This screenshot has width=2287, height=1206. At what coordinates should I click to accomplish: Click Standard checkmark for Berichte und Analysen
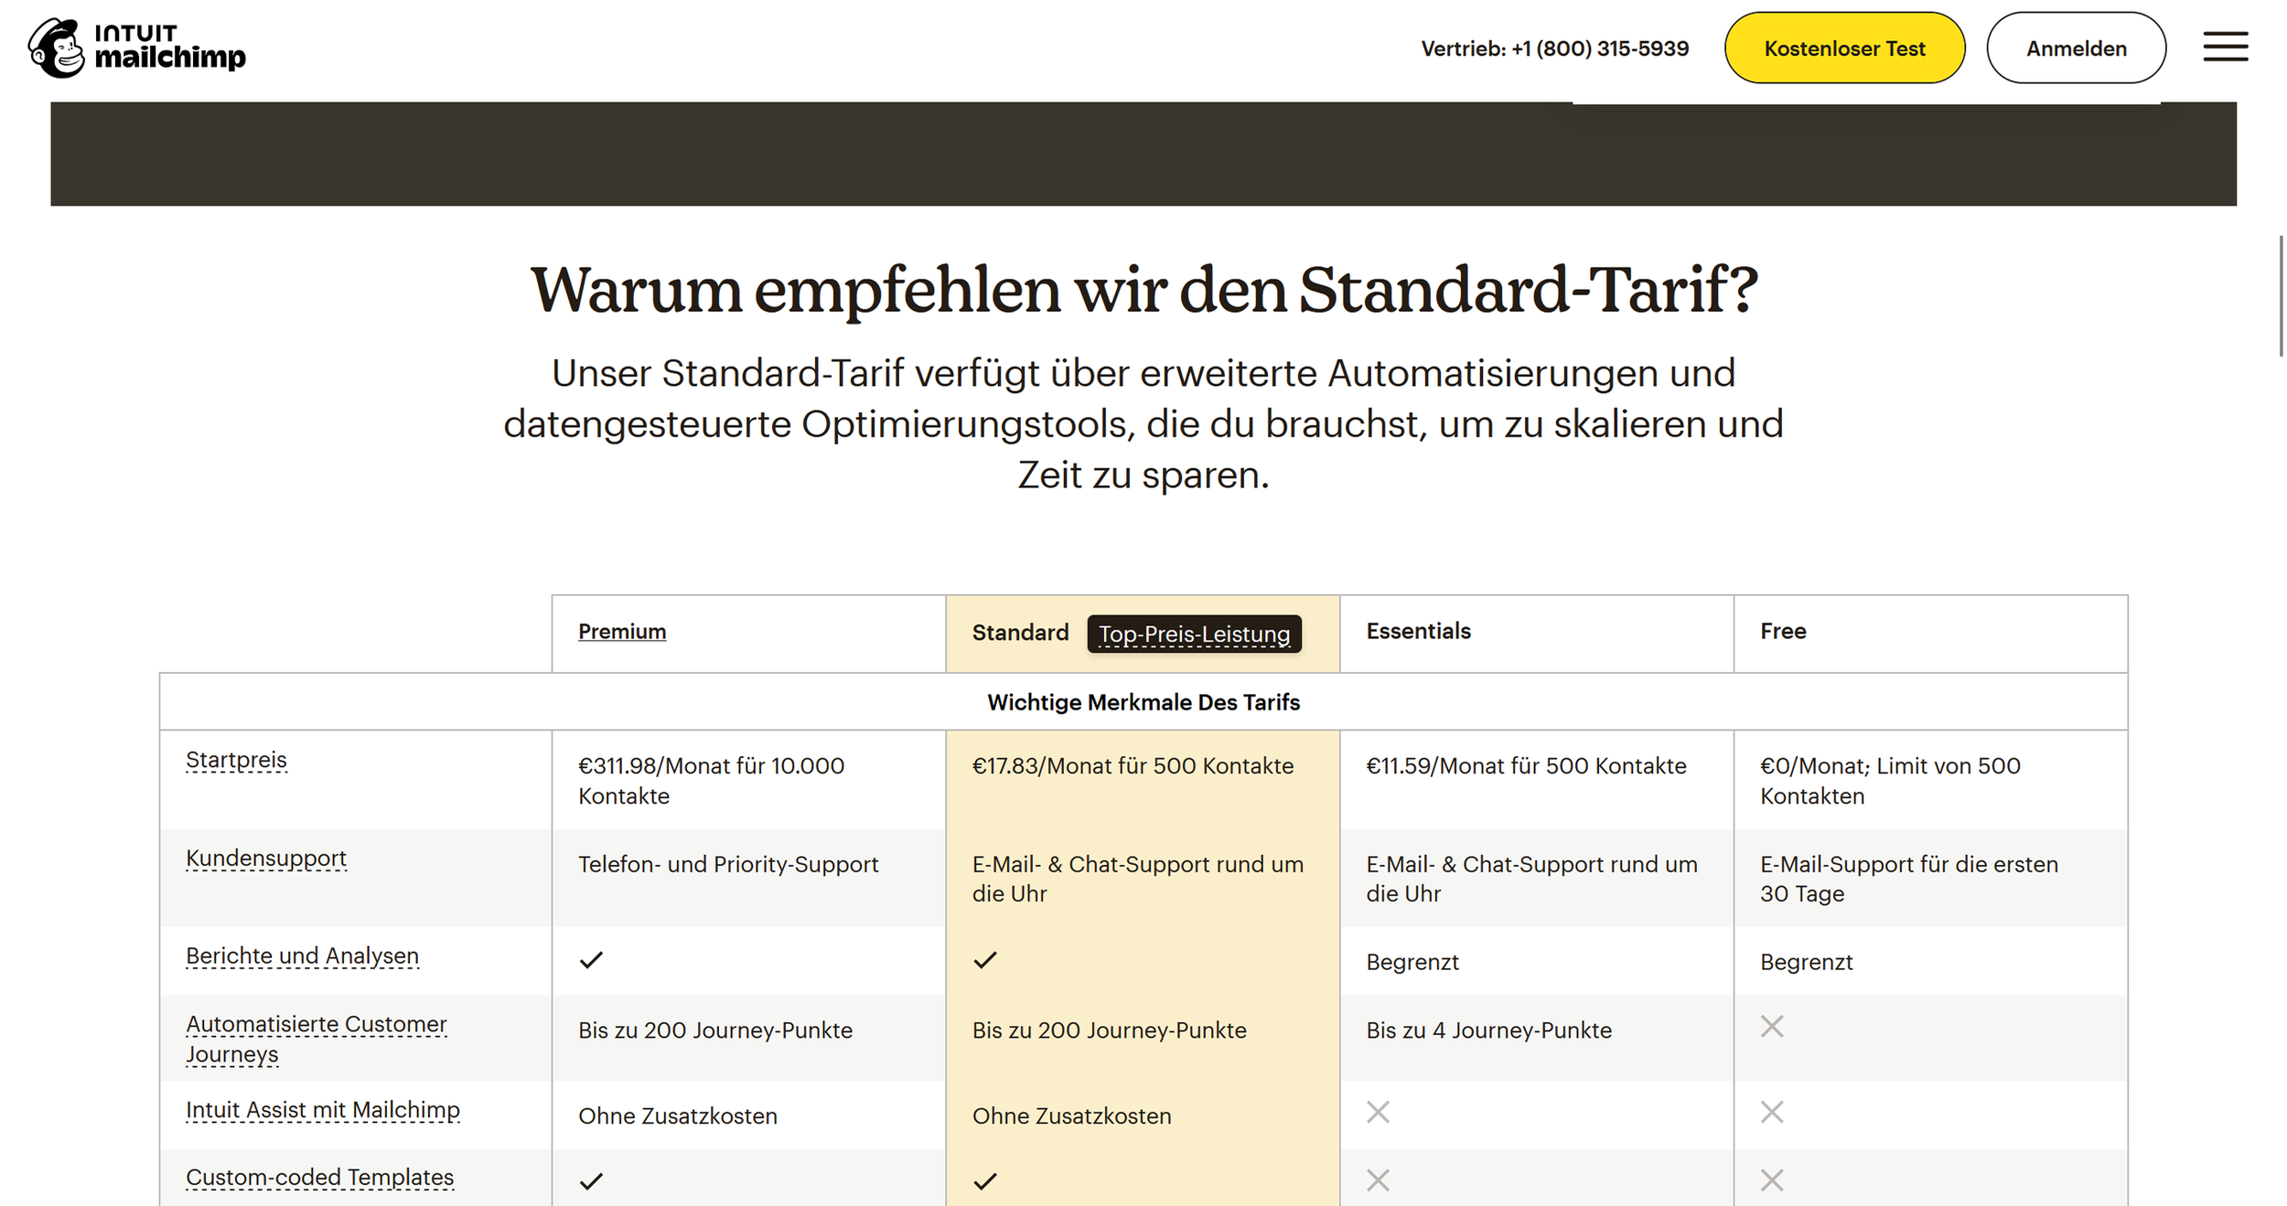[985, 960]
